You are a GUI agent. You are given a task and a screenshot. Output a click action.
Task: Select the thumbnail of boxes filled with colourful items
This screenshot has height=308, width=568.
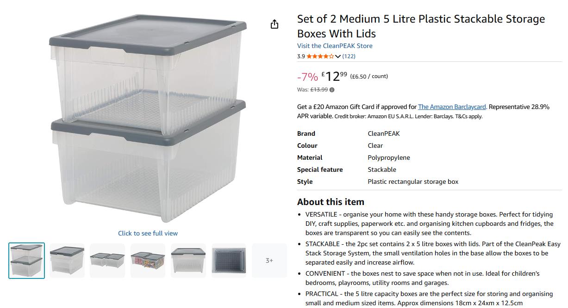(148, 260)
